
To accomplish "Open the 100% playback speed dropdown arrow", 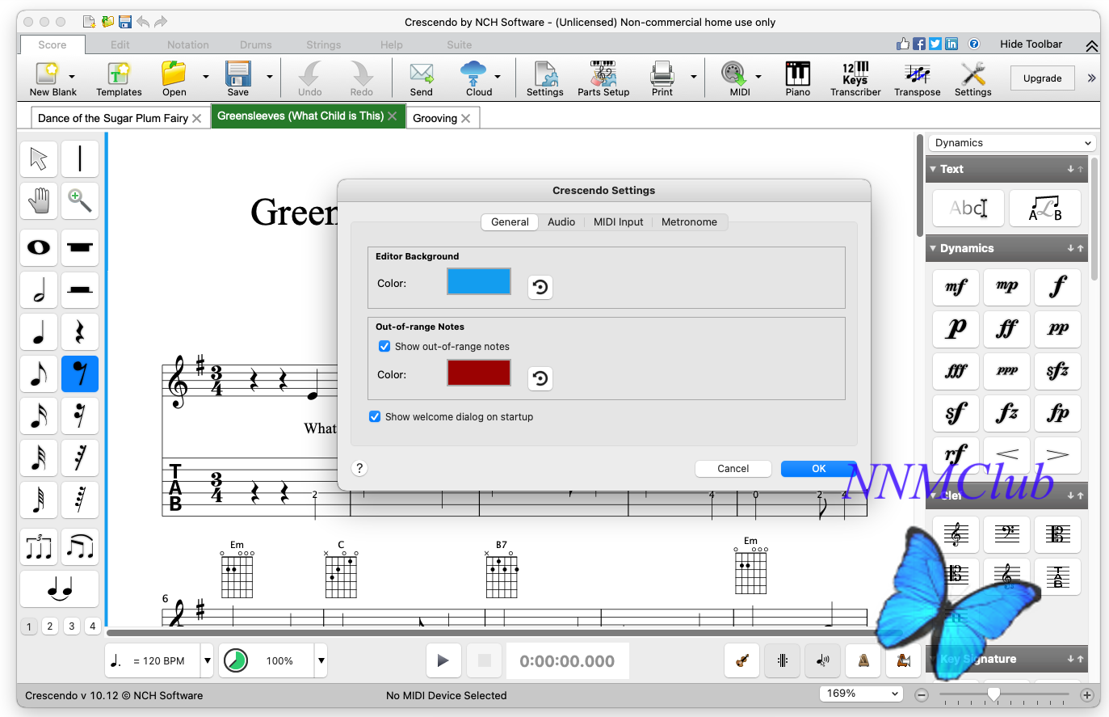I will click(x=321, y=660).
